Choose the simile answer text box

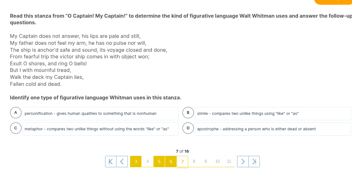272,114
